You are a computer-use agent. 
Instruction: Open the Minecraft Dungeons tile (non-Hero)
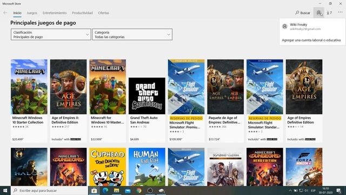(68, 167)
